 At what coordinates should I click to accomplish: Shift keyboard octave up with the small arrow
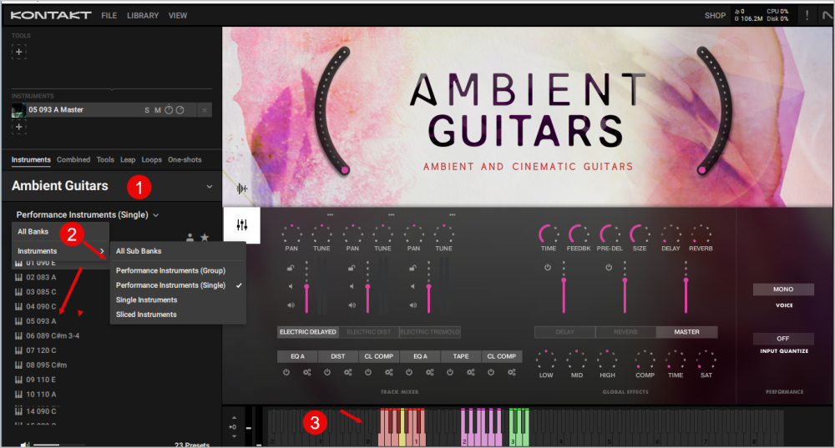(x=234, y=418)
